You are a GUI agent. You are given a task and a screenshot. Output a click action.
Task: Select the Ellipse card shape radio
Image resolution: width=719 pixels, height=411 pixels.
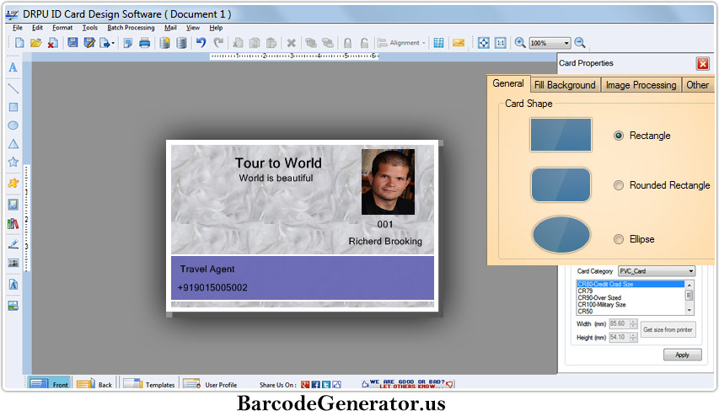[x=619, y=239]
